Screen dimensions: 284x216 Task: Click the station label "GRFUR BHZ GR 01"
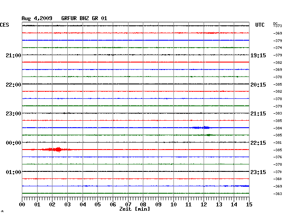84,18
